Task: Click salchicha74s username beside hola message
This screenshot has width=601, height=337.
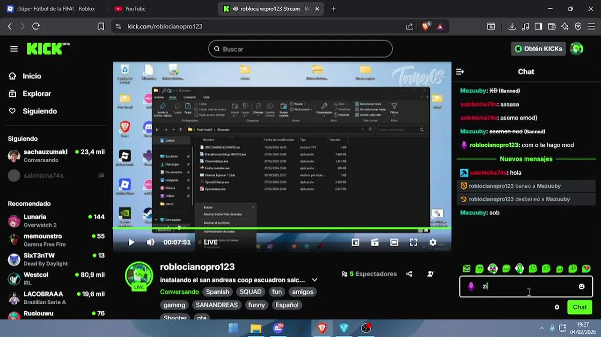Action: (489, 173)
